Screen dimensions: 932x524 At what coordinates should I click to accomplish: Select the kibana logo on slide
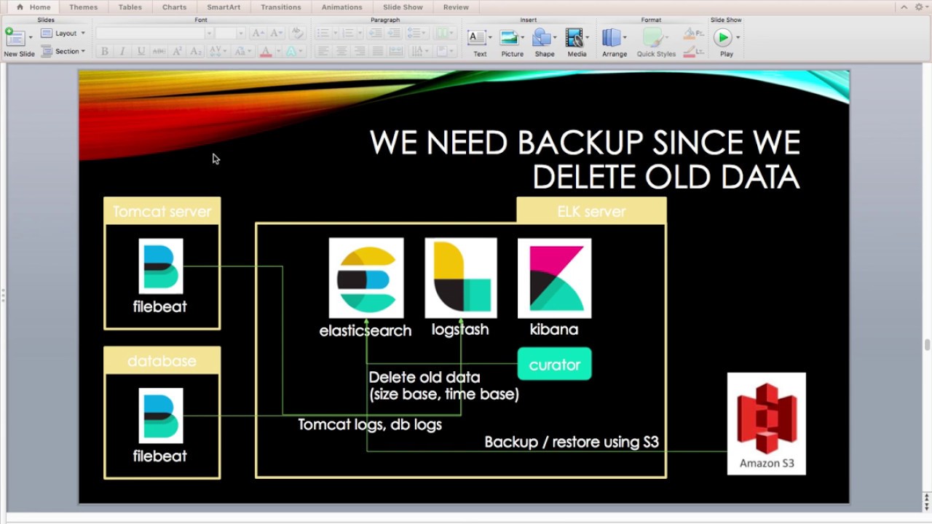pyautogui.click(x=555, y=278)
